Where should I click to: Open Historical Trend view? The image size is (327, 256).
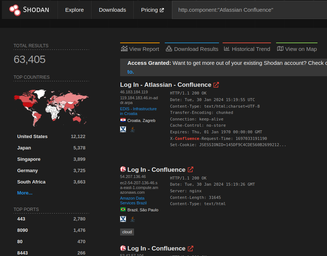click(x=247, y=49)
